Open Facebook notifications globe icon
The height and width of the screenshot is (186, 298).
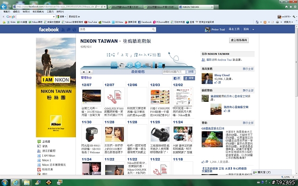coord(74,30)
